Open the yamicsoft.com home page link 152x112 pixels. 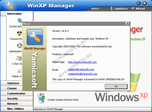[82, 62]
